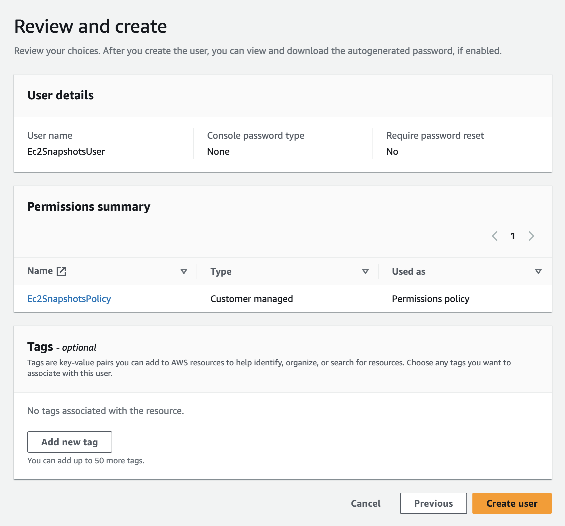Sort the permissions table by Used as
565x526 pixels.
408,271
